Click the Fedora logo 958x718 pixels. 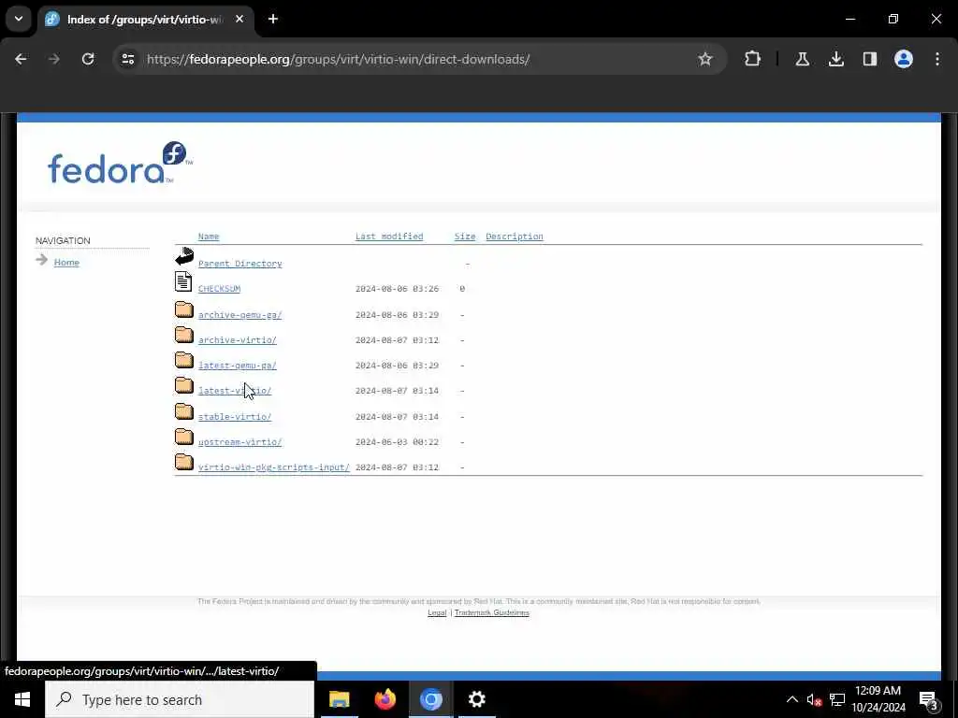point(121,163)
